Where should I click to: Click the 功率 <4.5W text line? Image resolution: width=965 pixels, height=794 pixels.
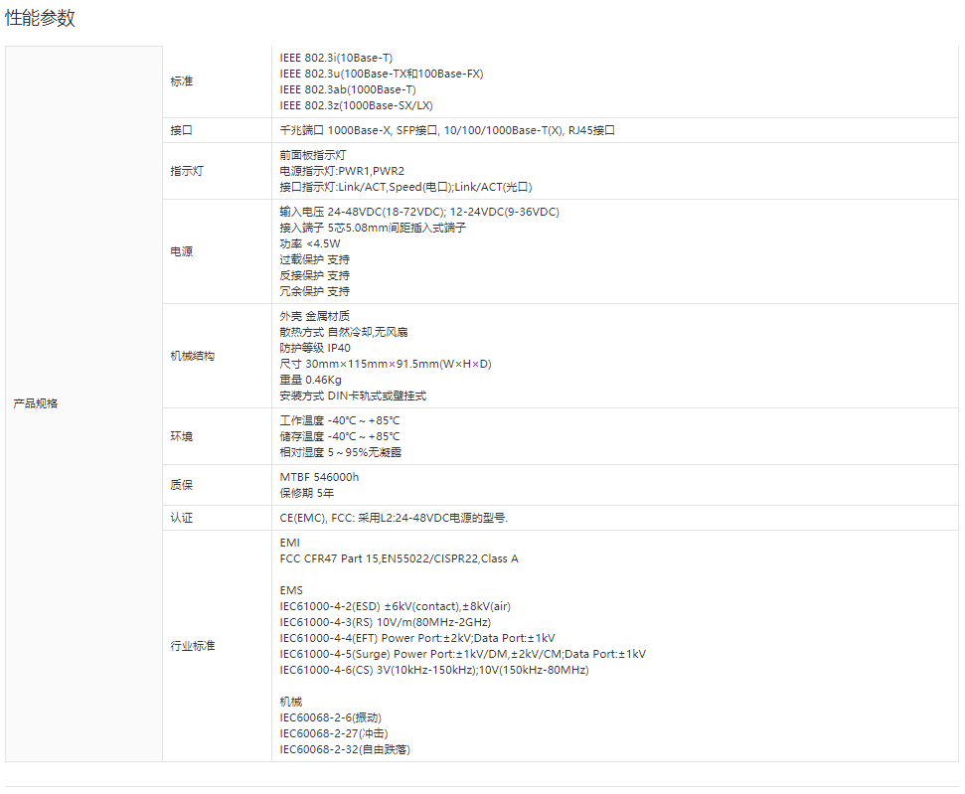[310, 243]
